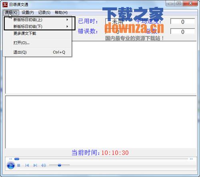Open the 课程(K) menu
200x177 pixels.
pos(11,12)
